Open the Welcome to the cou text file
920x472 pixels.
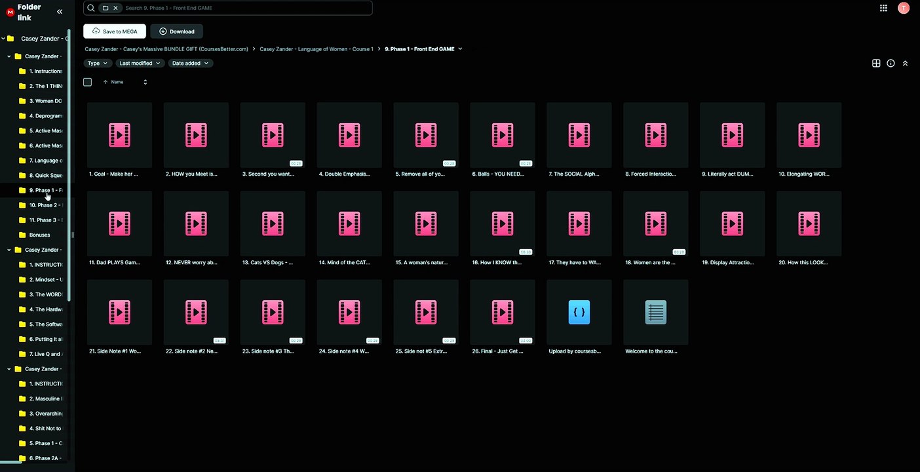[656, 317]
